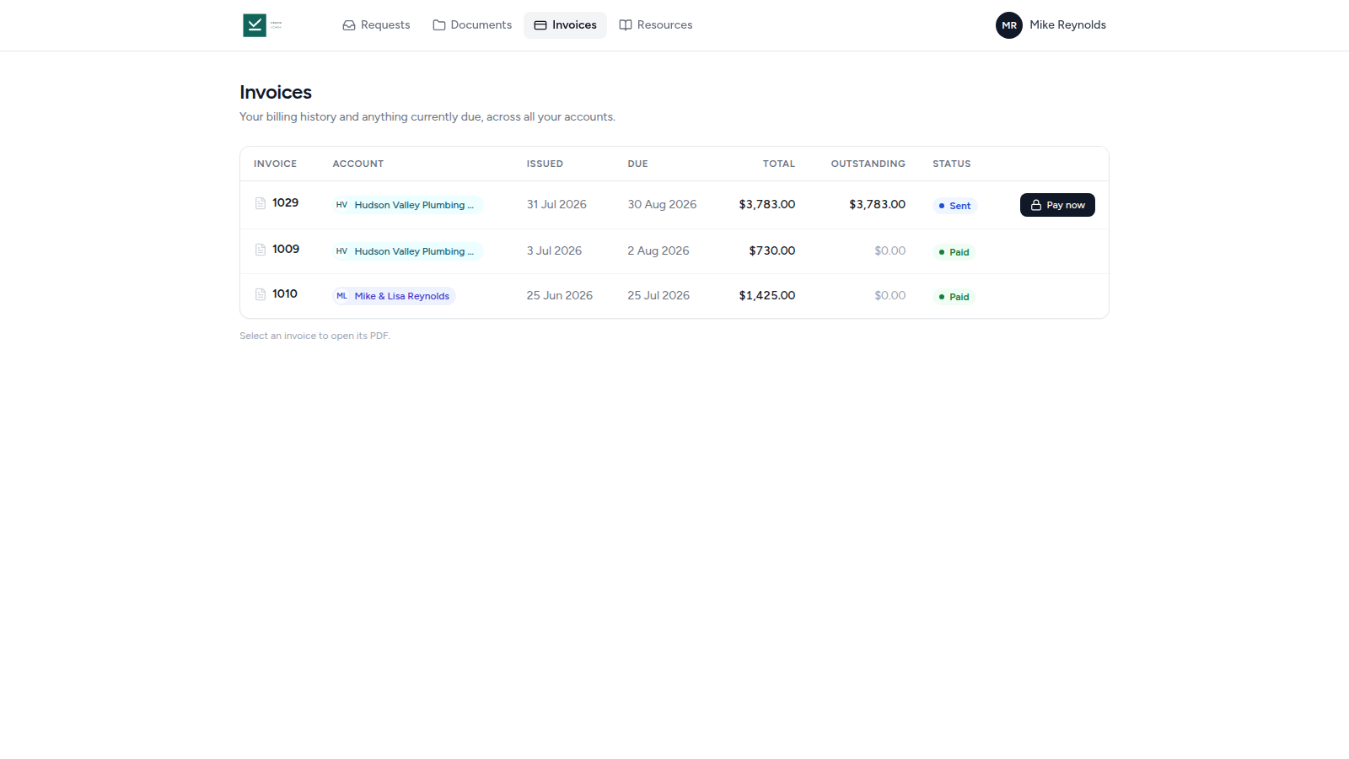Viewport: 1349px width, 759px height.
Task: Click the INVOICE column header
Action: coord(275,164)
